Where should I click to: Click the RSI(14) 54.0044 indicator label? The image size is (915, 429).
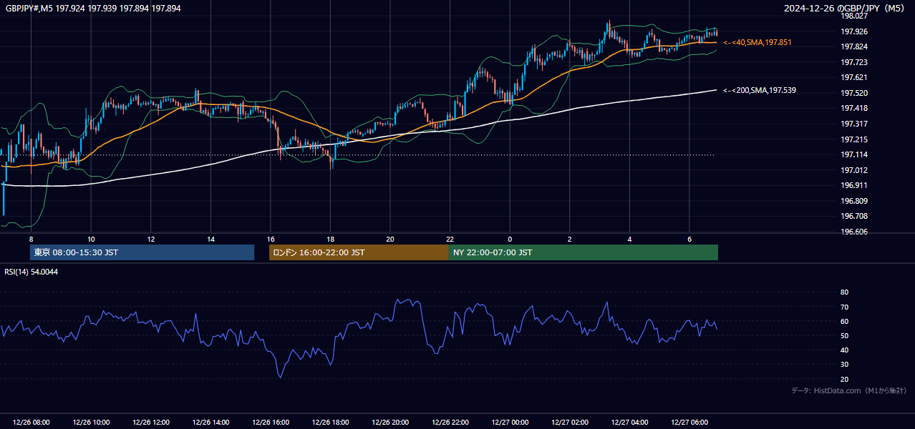click(32, 272)
